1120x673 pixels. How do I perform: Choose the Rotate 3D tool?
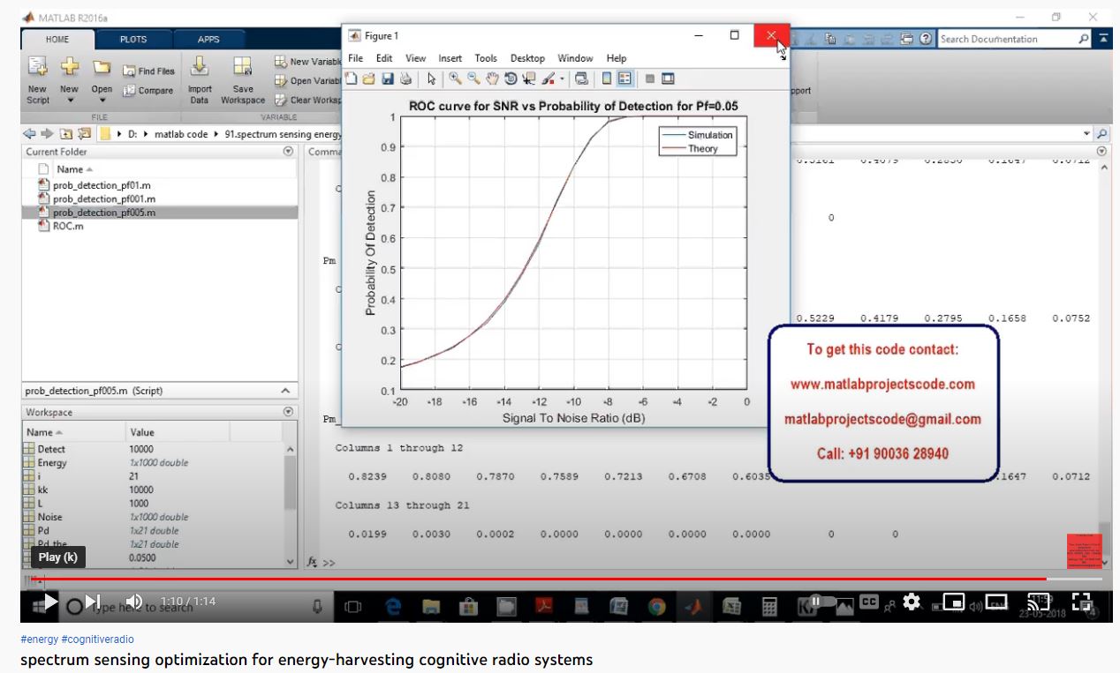(x=511, y=79)
